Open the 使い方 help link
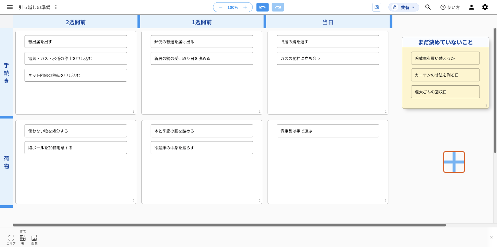This screenshot has width=497, height=247. [x=450, y=7]
